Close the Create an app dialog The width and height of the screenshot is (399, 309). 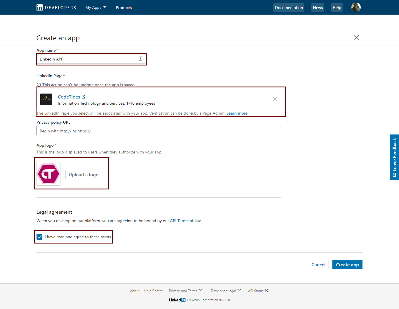(356, 37)
